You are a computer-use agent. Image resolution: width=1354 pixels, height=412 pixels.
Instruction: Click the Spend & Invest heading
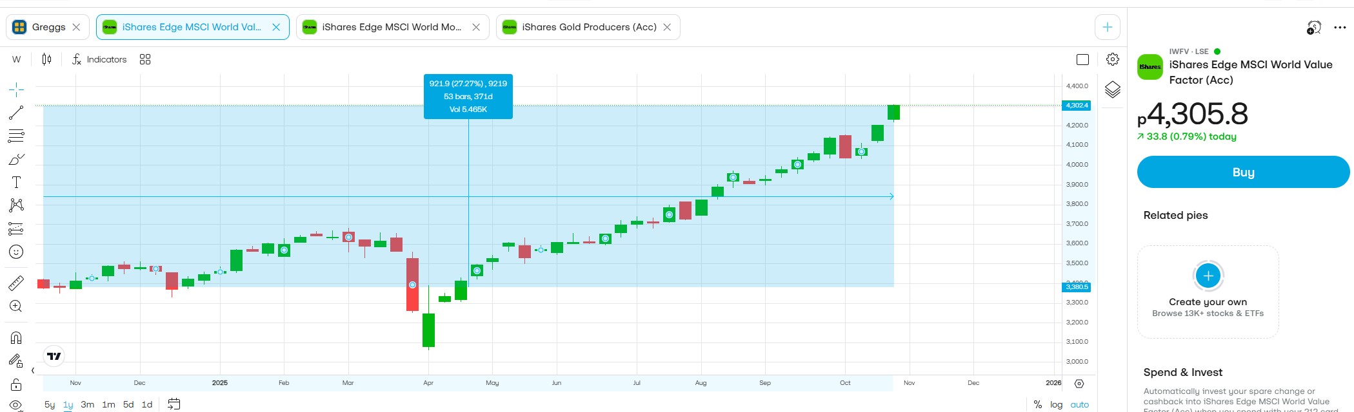[x=1183, y=372]
